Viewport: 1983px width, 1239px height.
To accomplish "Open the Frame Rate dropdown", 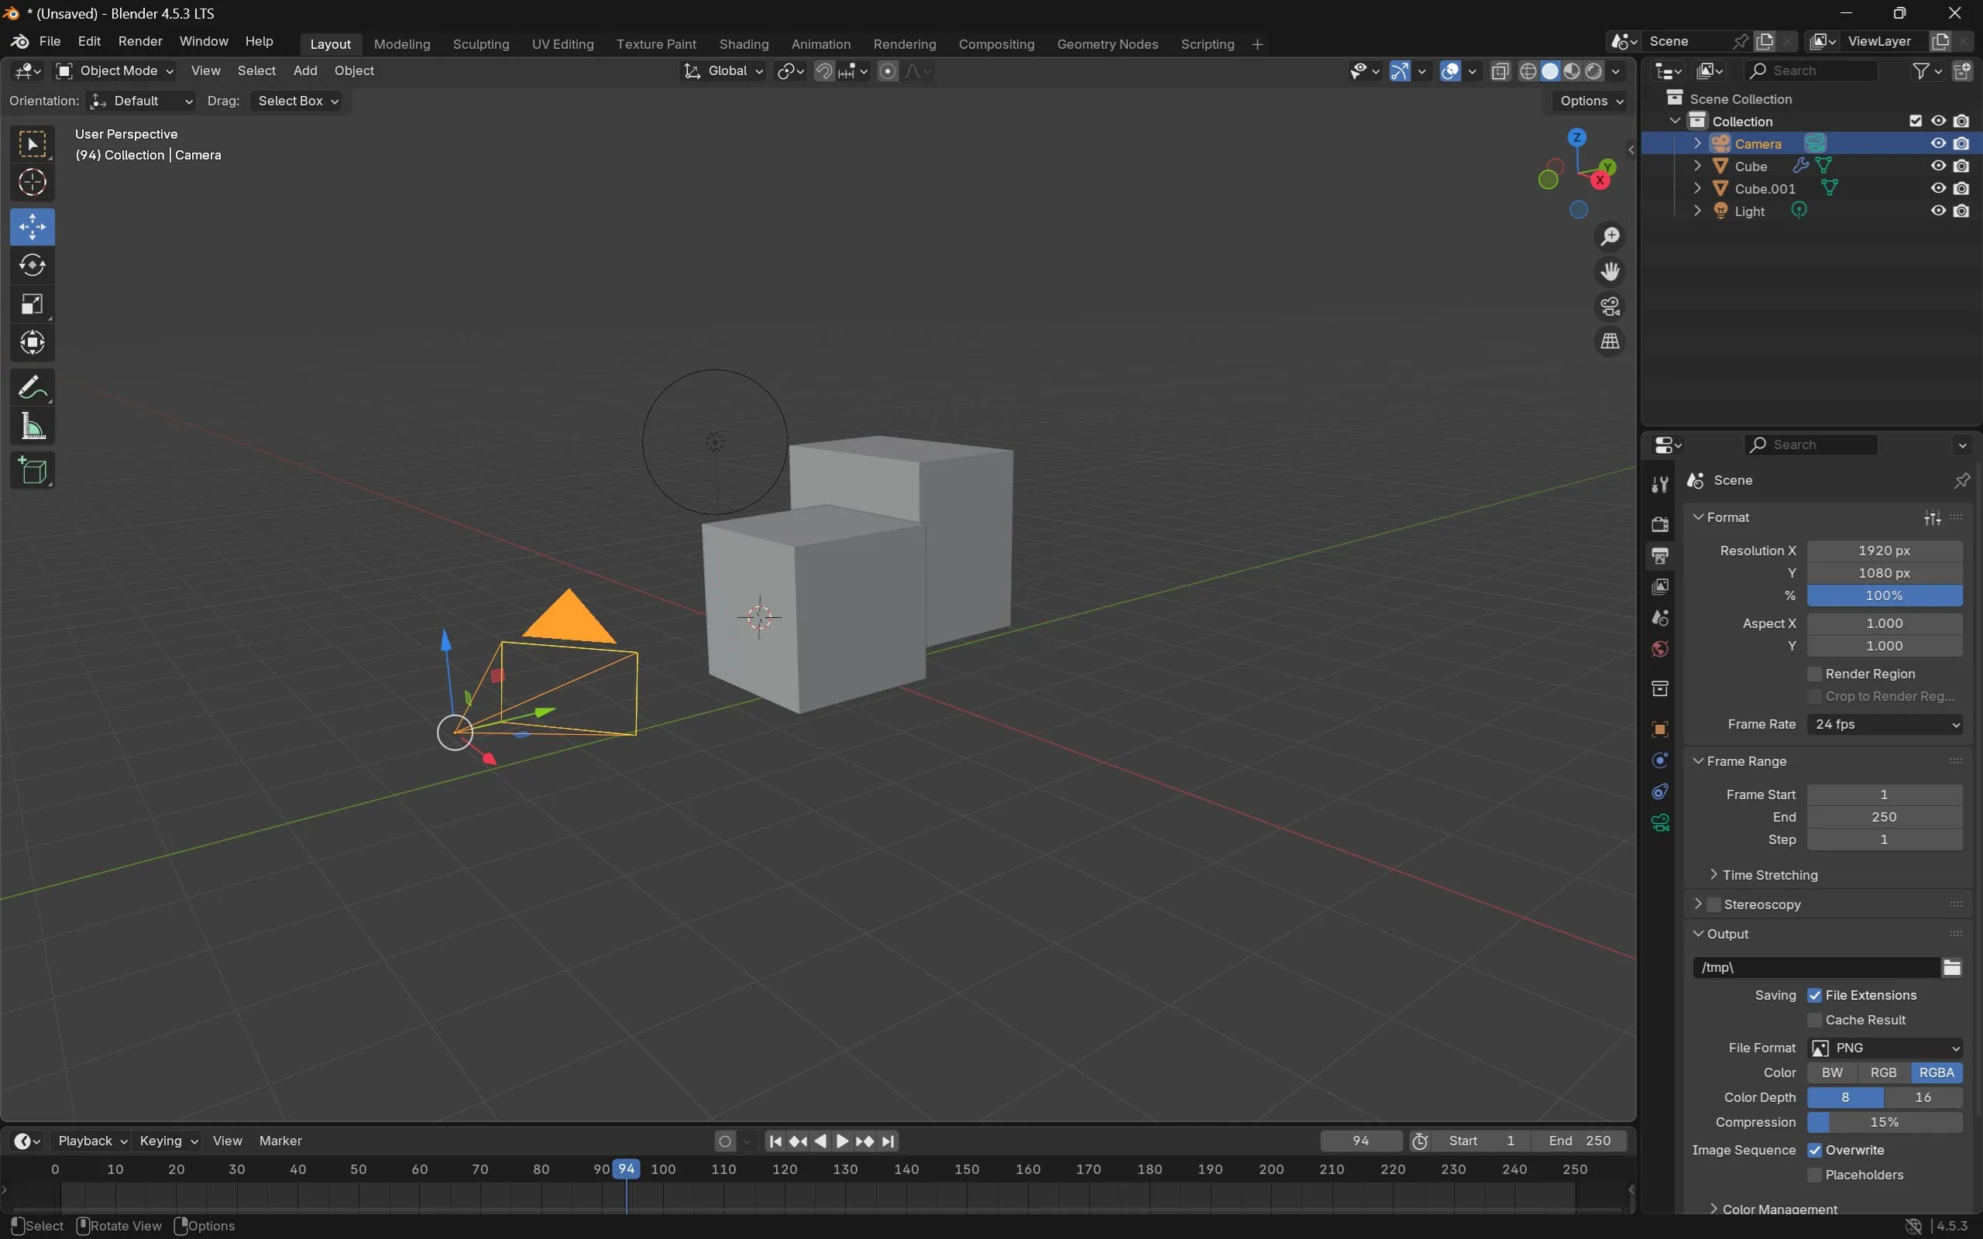I will click(x=1884, y=724).
